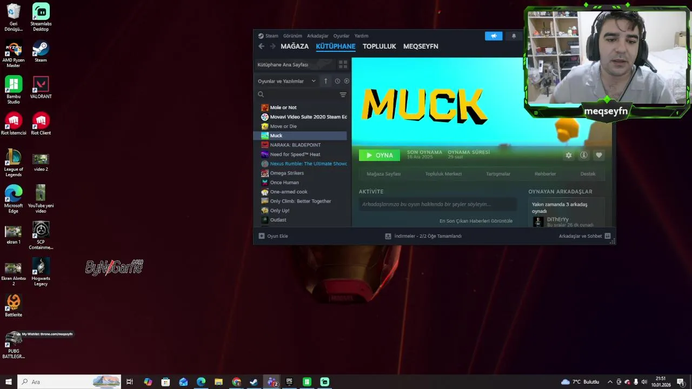This screenshot has height=389, width=692.
Task: Switch library to grid collections view
Action: pyautogui.click(x=343, y=64)
